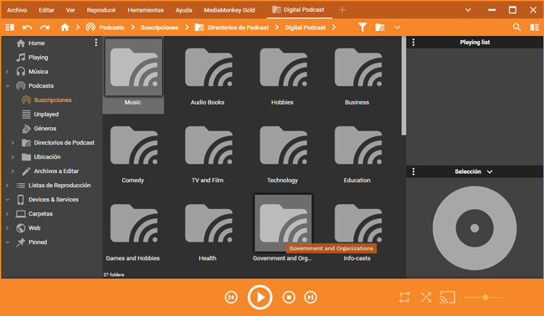Toggle the right panel layout icon

[x=534, y=28]
